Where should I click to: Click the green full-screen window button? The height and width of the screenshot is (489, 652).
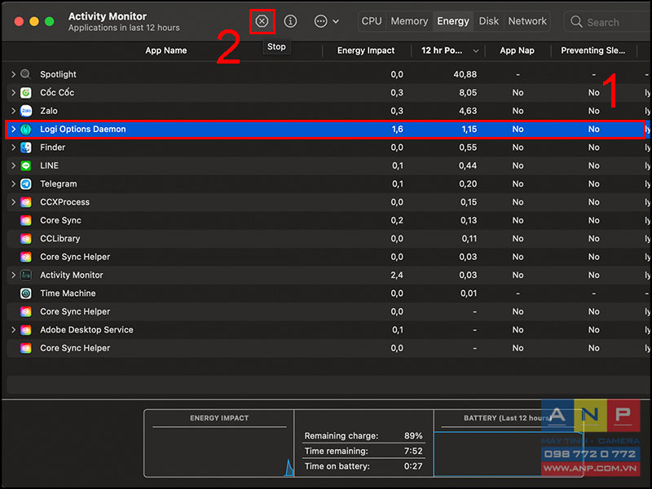(x=50, y=22)
